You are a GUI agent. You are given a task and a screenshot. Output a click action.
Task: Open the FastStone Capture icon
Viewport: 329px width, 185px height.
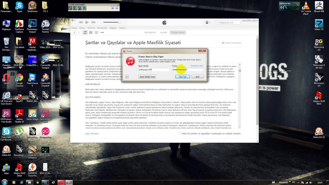pyautogui.click(x=19, y=26)
